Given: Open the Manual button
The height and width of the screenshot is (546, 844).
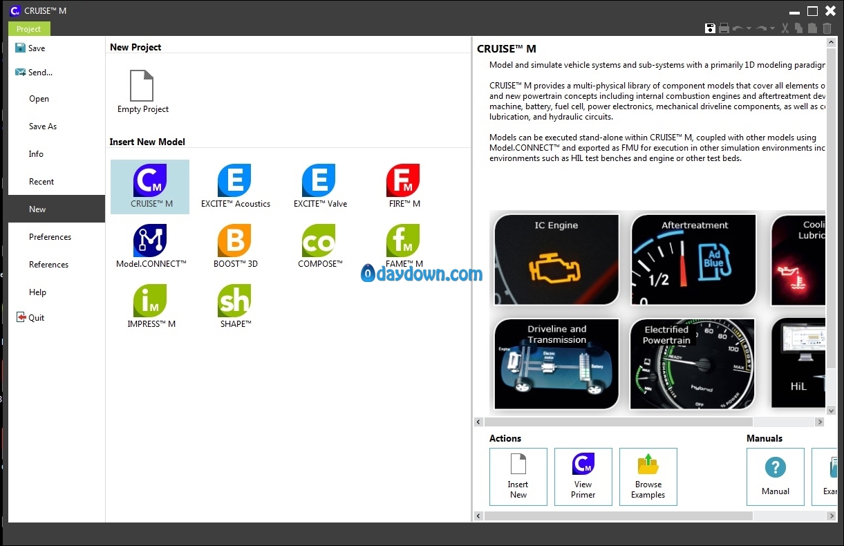Looking at the screenshot, I should pos(776,477).
